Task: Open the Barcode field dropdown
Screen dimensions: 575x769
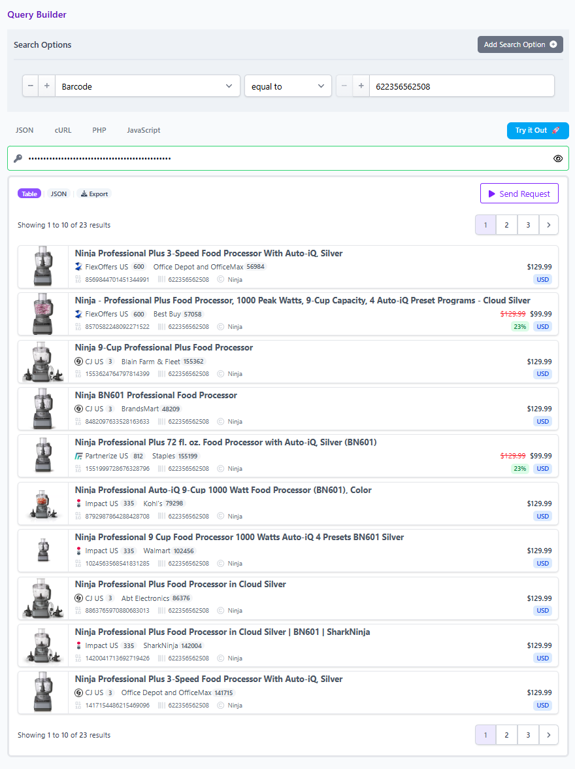Action: click(x=148, y=86)
